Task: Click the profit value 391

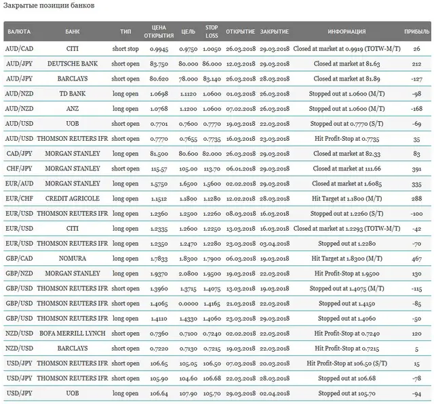Action: click(x=417, y=169)
